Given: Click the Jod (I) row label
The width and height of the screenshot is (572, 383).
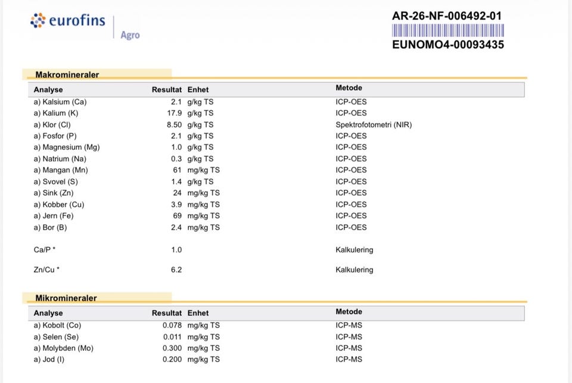Looking at the screenshot, I should (x=49, y=360).
